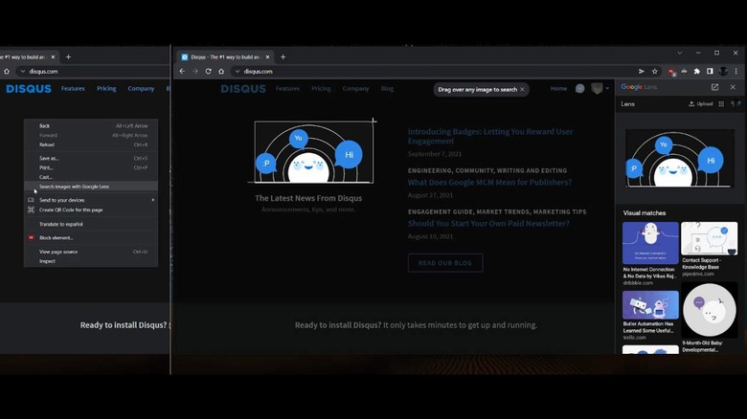747x419 pixels.
Task: Expand the Disqus user avatar dropdown
Action: (600, 89)
